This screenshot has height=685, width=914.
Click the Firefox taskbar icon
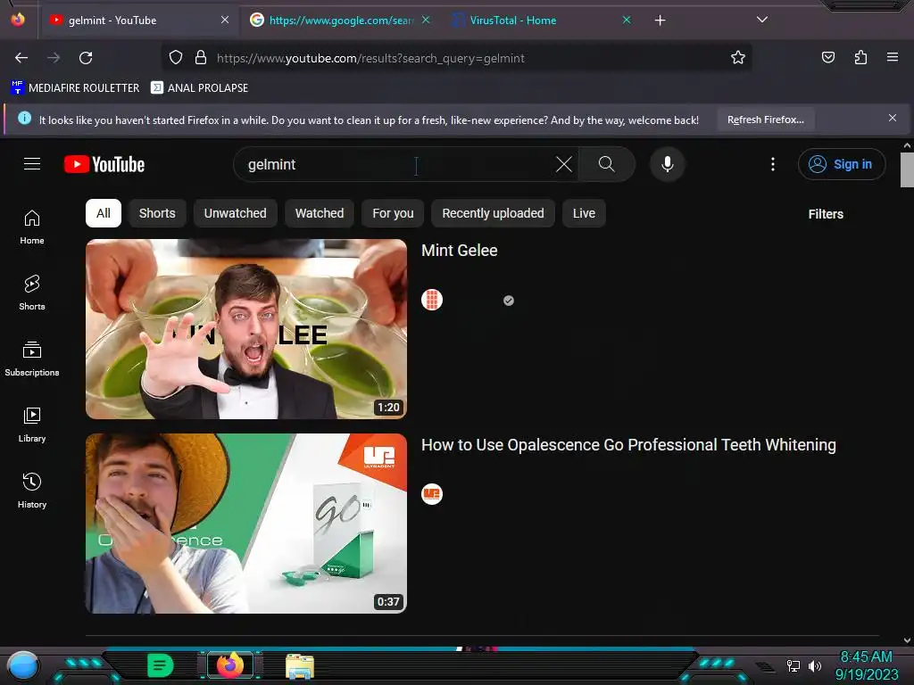(230, 665)
